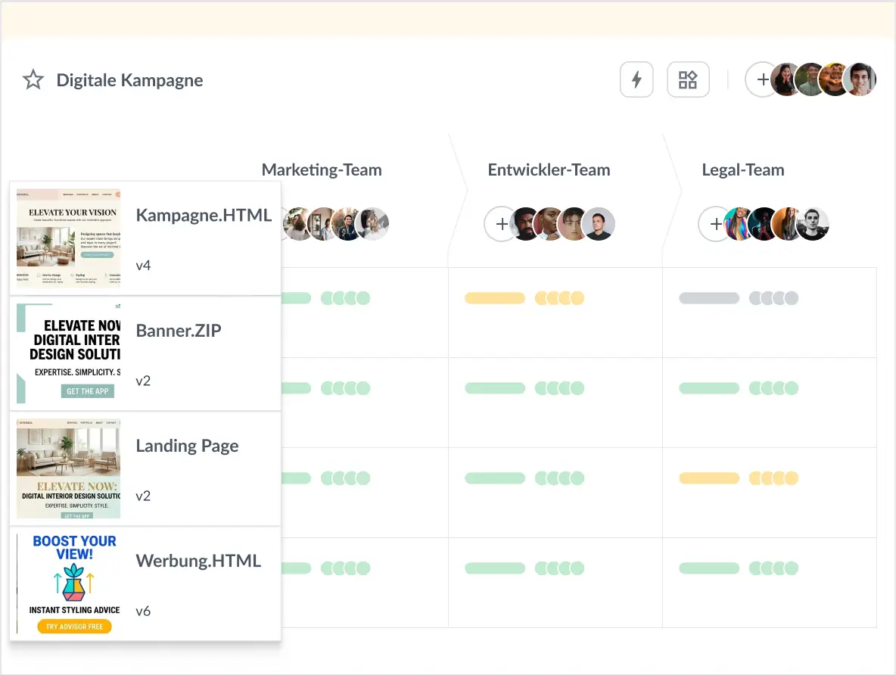Select the Marketing-Team column header
896x675 pixels.
322,170
